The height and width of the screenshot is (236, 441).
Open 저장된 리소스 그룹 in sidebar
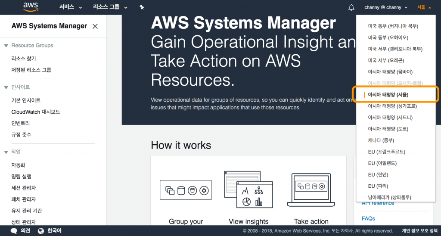[31, 70]
